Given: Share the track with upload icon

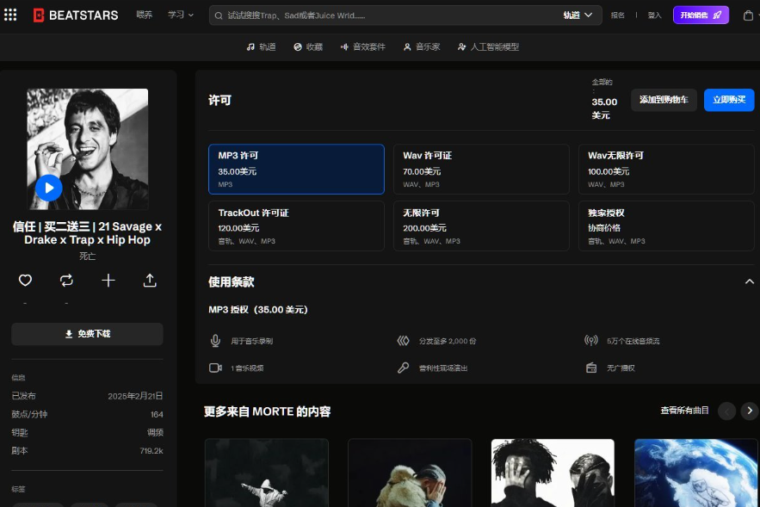Looking at the screenshot, I should (x=150, y=280).
